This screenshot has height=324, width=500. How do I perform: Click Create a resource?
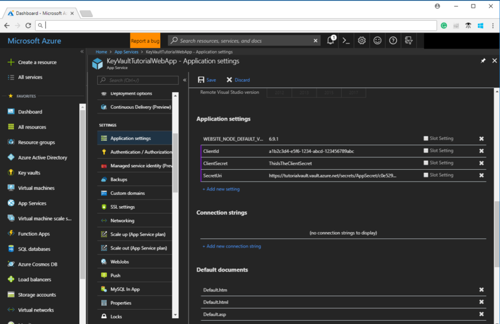pos(32,62)
